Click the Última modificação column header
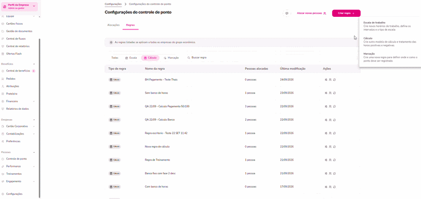Image resolution: width=421 pixels, height=199 pixels. click(293, 69)
